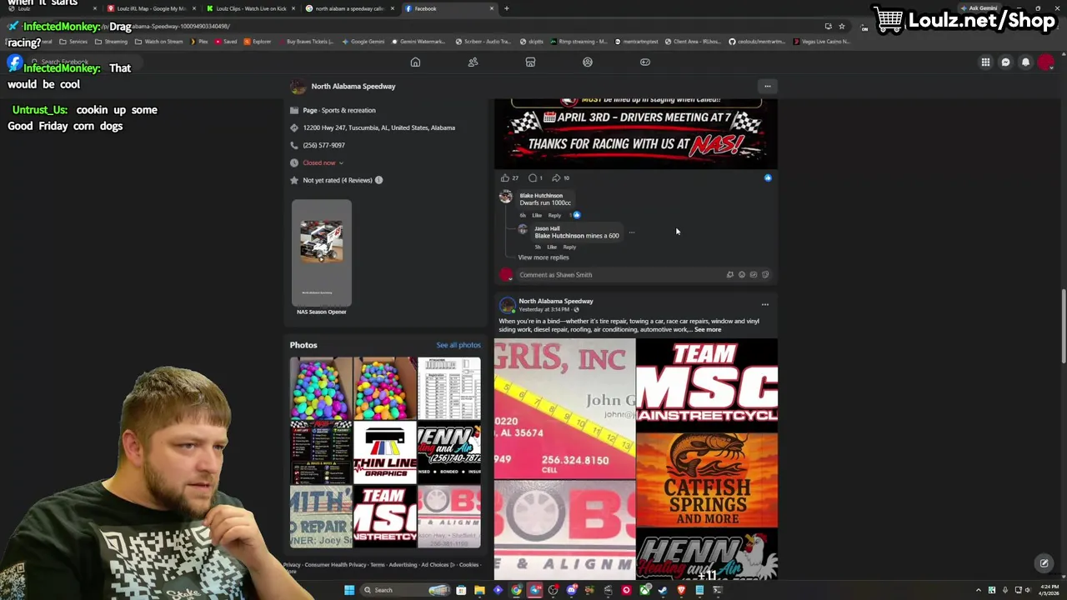Open the Henn Heating and Air photo thumbnail

pos(449,452)
